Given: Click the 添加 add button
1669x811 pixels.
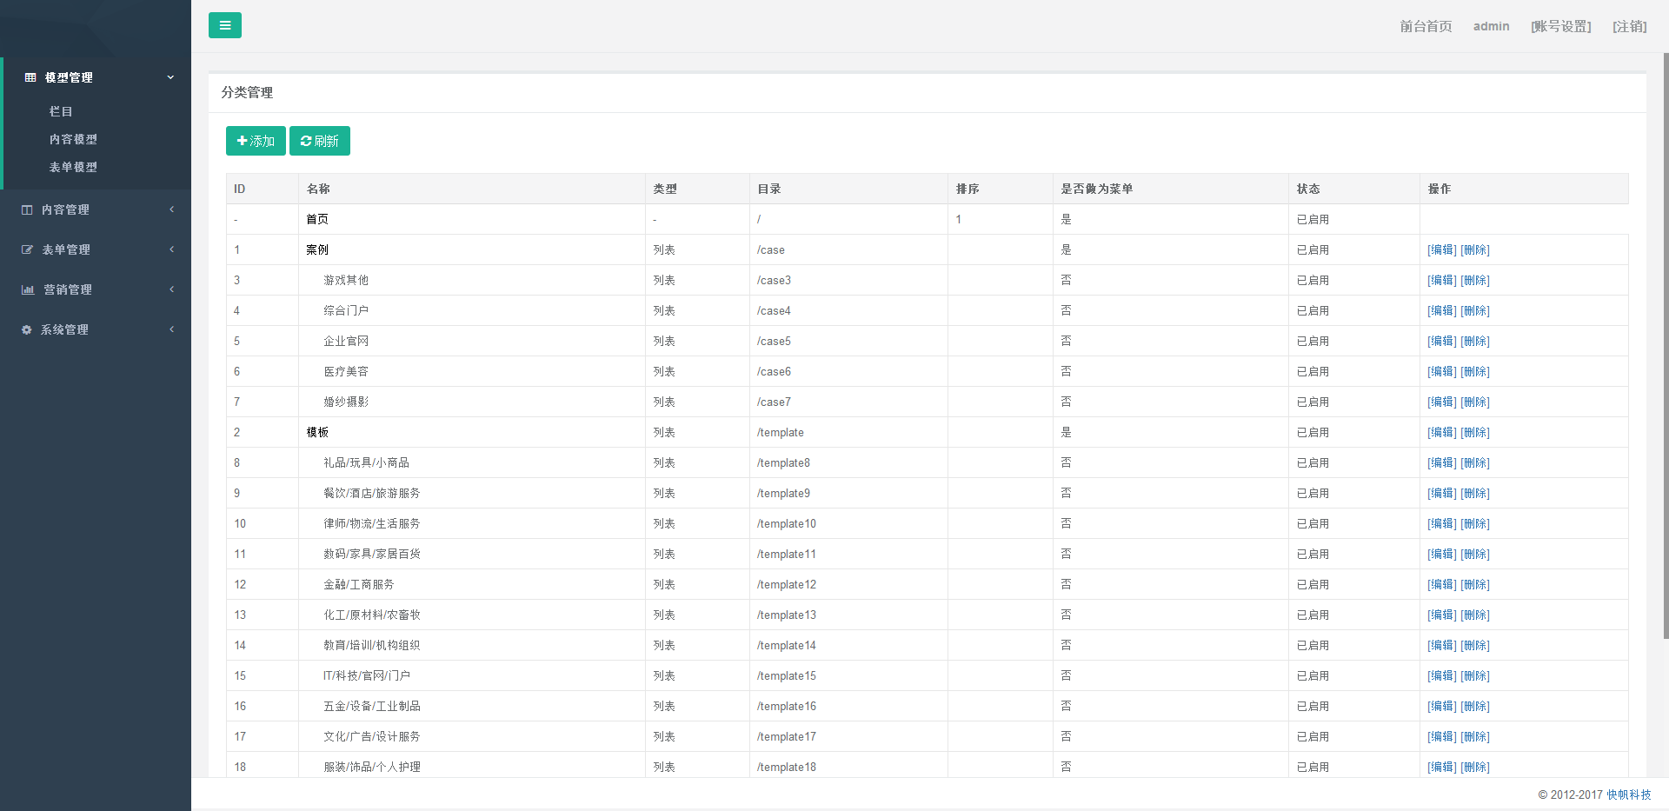Looking at the screenshot, I should (256, 141).
